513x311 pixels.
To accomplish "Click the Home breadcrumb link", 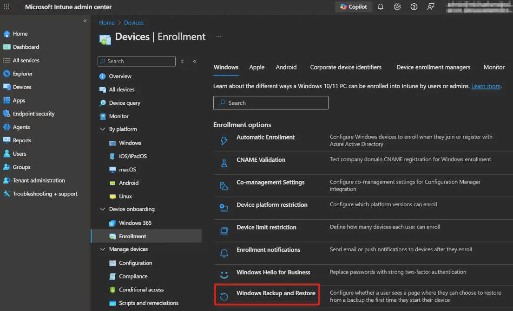I will click(107, 23).
